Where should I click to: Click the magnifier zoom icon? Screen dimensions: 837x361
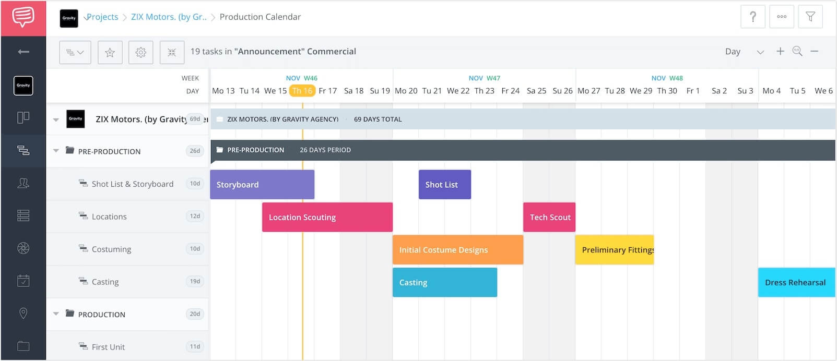coord(797,51)
